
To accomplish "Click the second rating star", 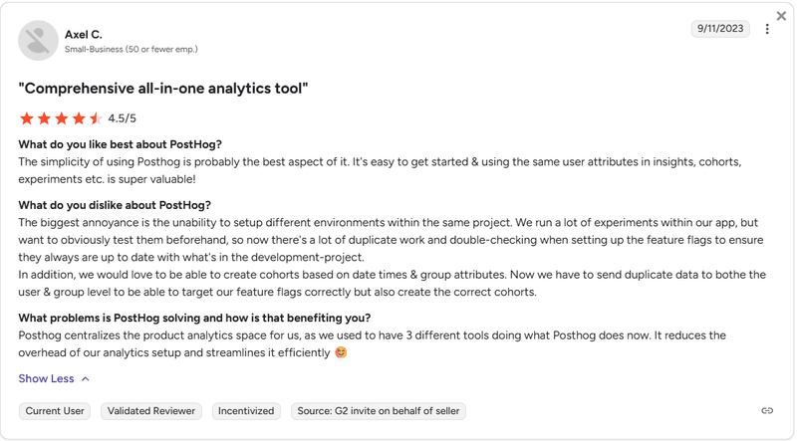I will coord(44,118).
